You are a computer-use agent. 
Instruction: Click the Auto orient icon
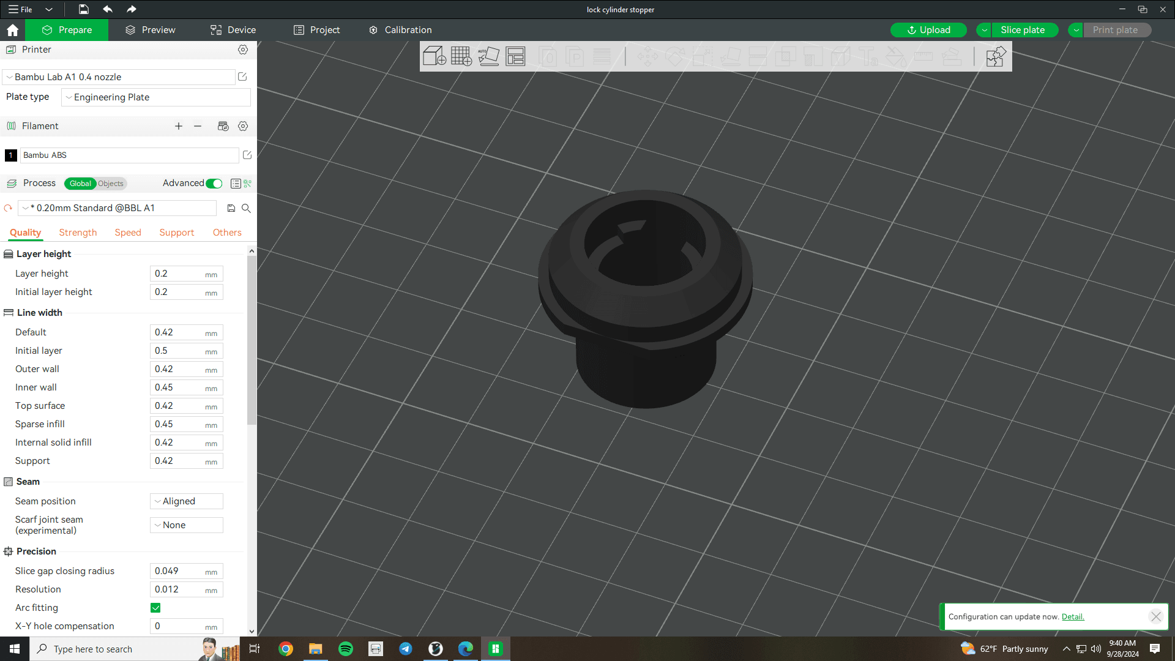(x=488, y=56)
